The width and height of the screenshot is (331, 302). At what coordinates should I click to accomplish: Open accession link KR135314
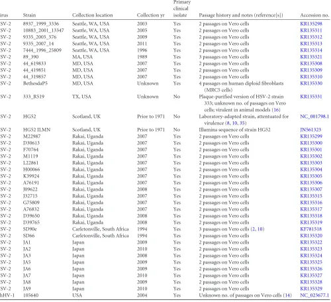tap(311, 50)
